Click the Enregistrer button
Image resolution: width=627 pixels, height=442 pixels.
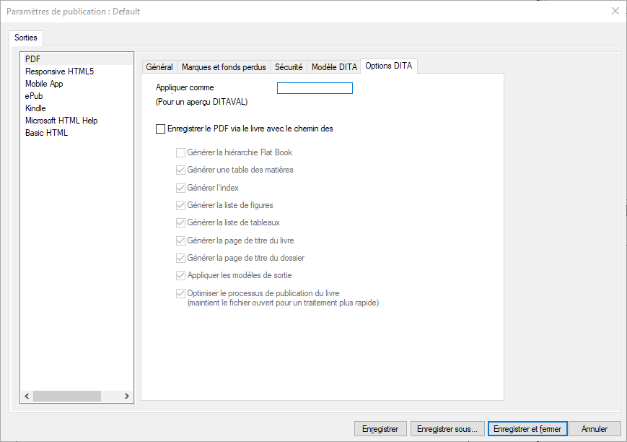380,429
